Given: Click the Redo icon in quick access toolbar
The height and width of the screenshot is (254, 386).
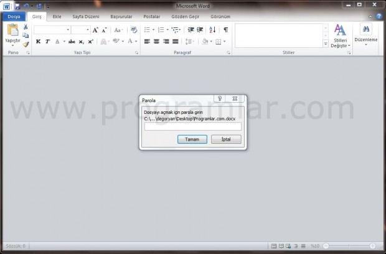Looking at the screenshot, I should coord(39,6).
